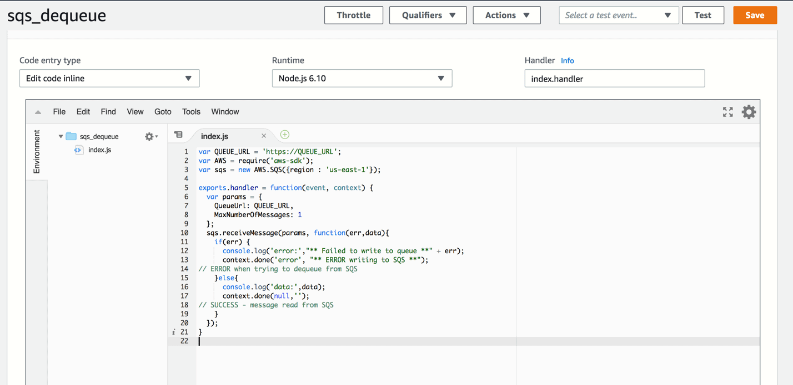Click the green plus new tab icon

[x=285, y=135]
